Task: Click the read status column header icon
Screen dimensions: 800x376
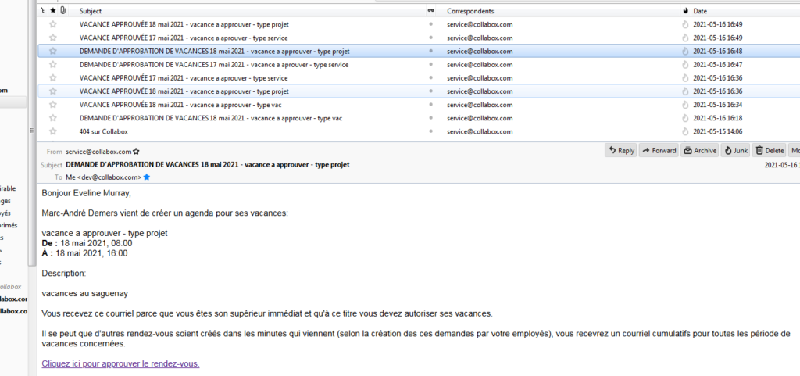Action: tap(430, 11)
